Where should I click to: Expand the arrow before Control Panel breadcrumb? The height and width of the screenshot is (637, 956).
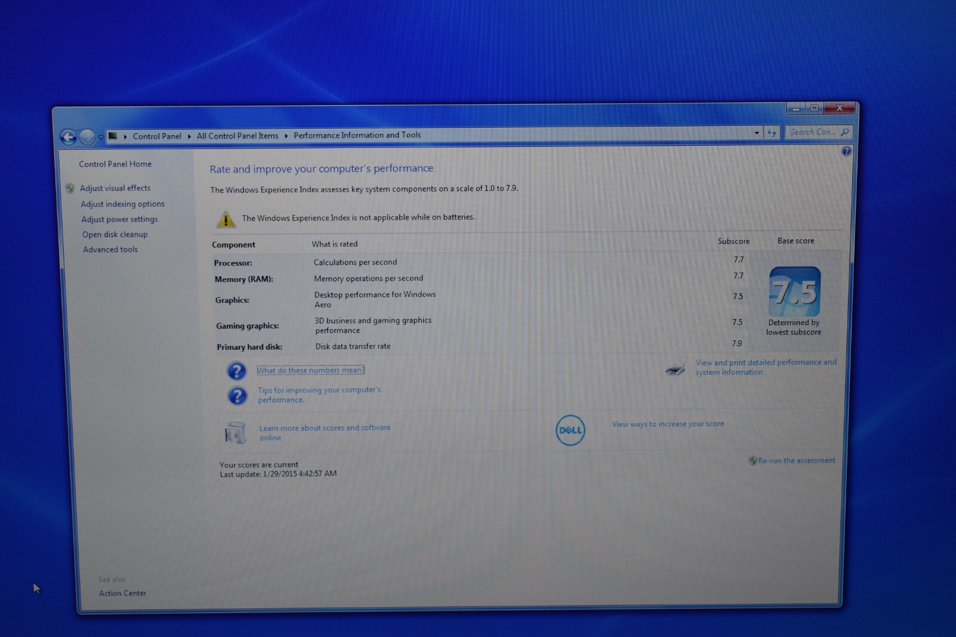[x=125, y=137]
